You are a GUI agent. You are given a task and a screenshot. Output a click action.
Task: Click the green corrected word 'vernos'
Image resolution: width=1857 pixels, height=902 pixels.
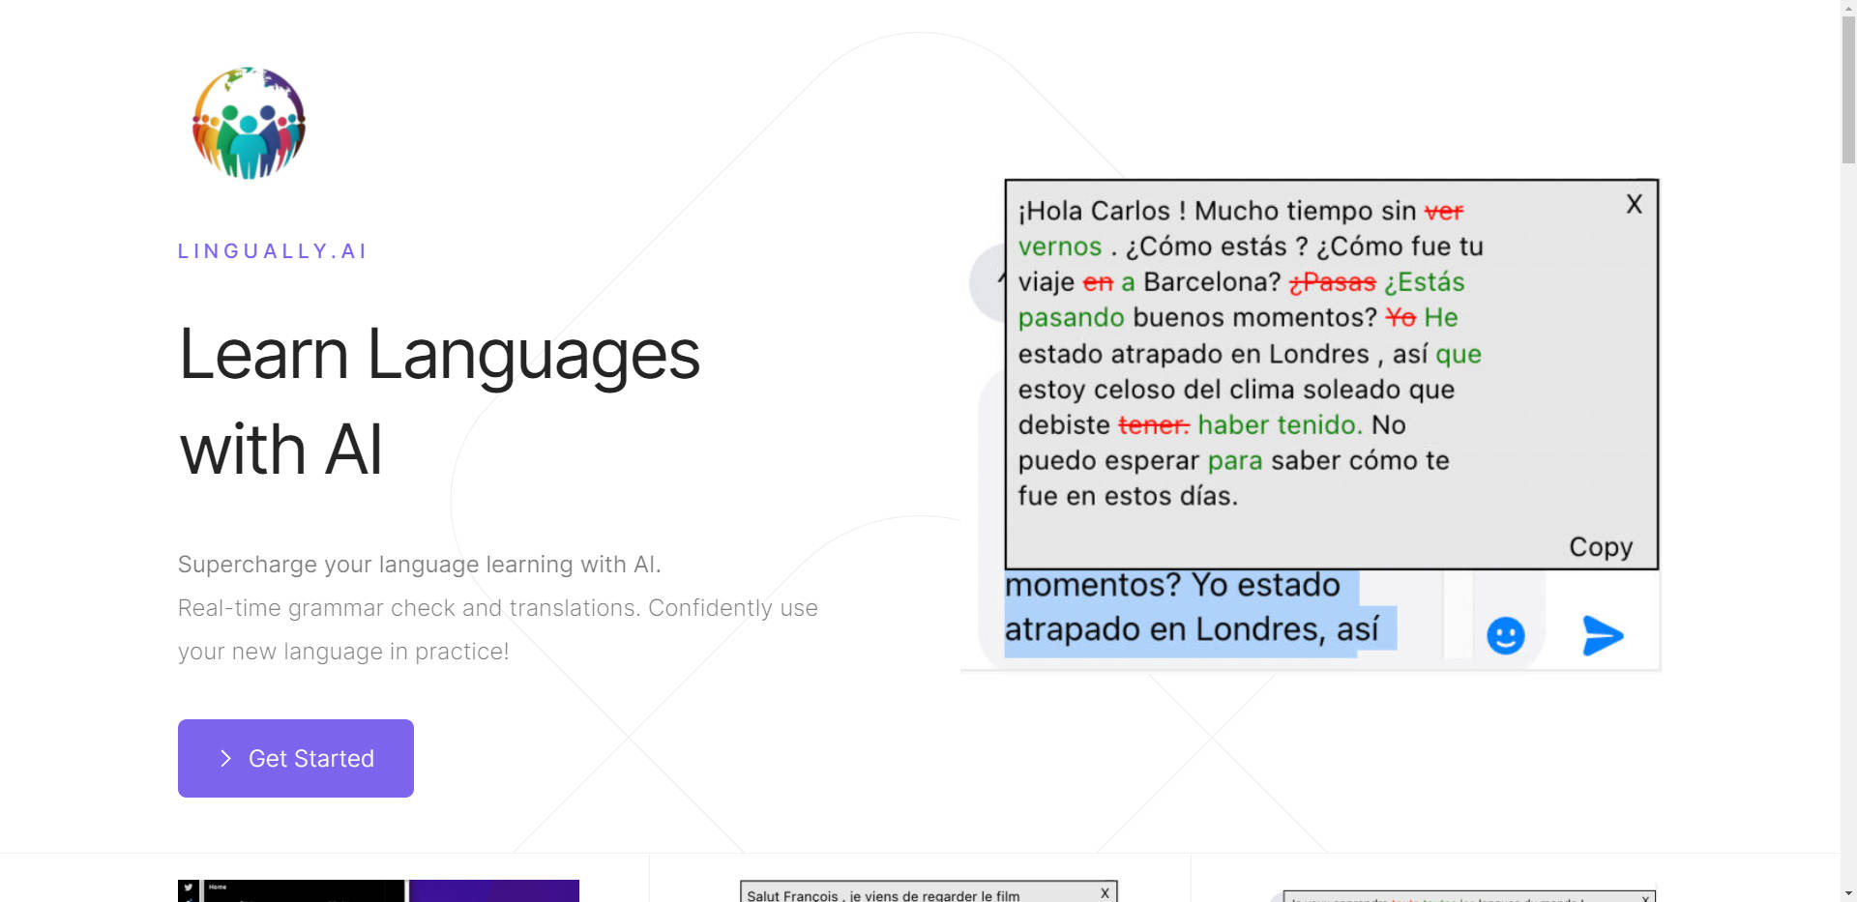(1059, 247)
